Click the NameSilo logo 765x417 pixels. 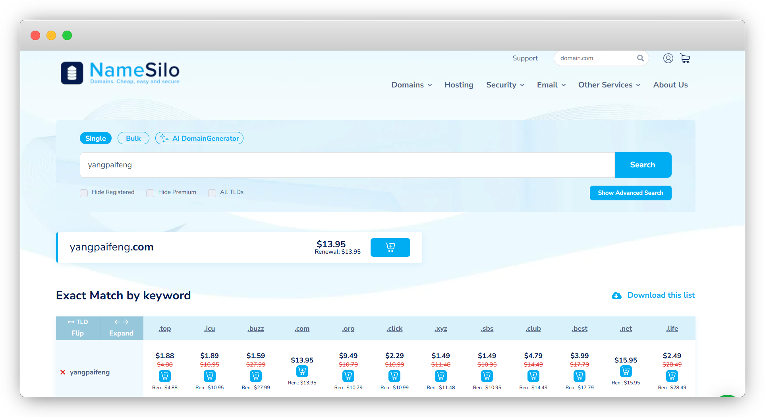point(120,73)
